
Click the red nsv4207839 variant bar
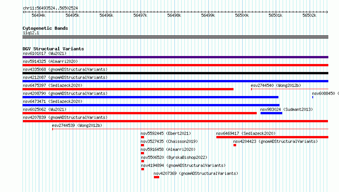pyautogui.click(x=175, y=121)
